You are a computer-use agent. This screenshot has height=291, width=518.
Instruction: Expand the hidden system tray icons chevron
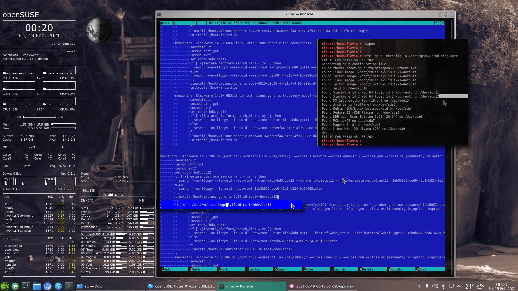click(x=458, y=286)
